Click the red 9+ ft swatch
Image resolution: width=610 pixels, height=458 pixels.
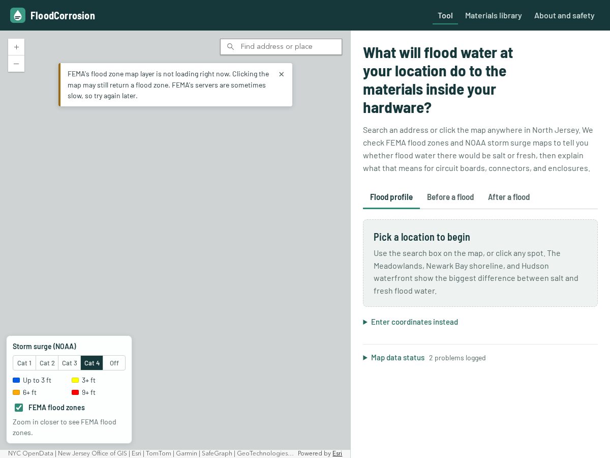point(75,392)
